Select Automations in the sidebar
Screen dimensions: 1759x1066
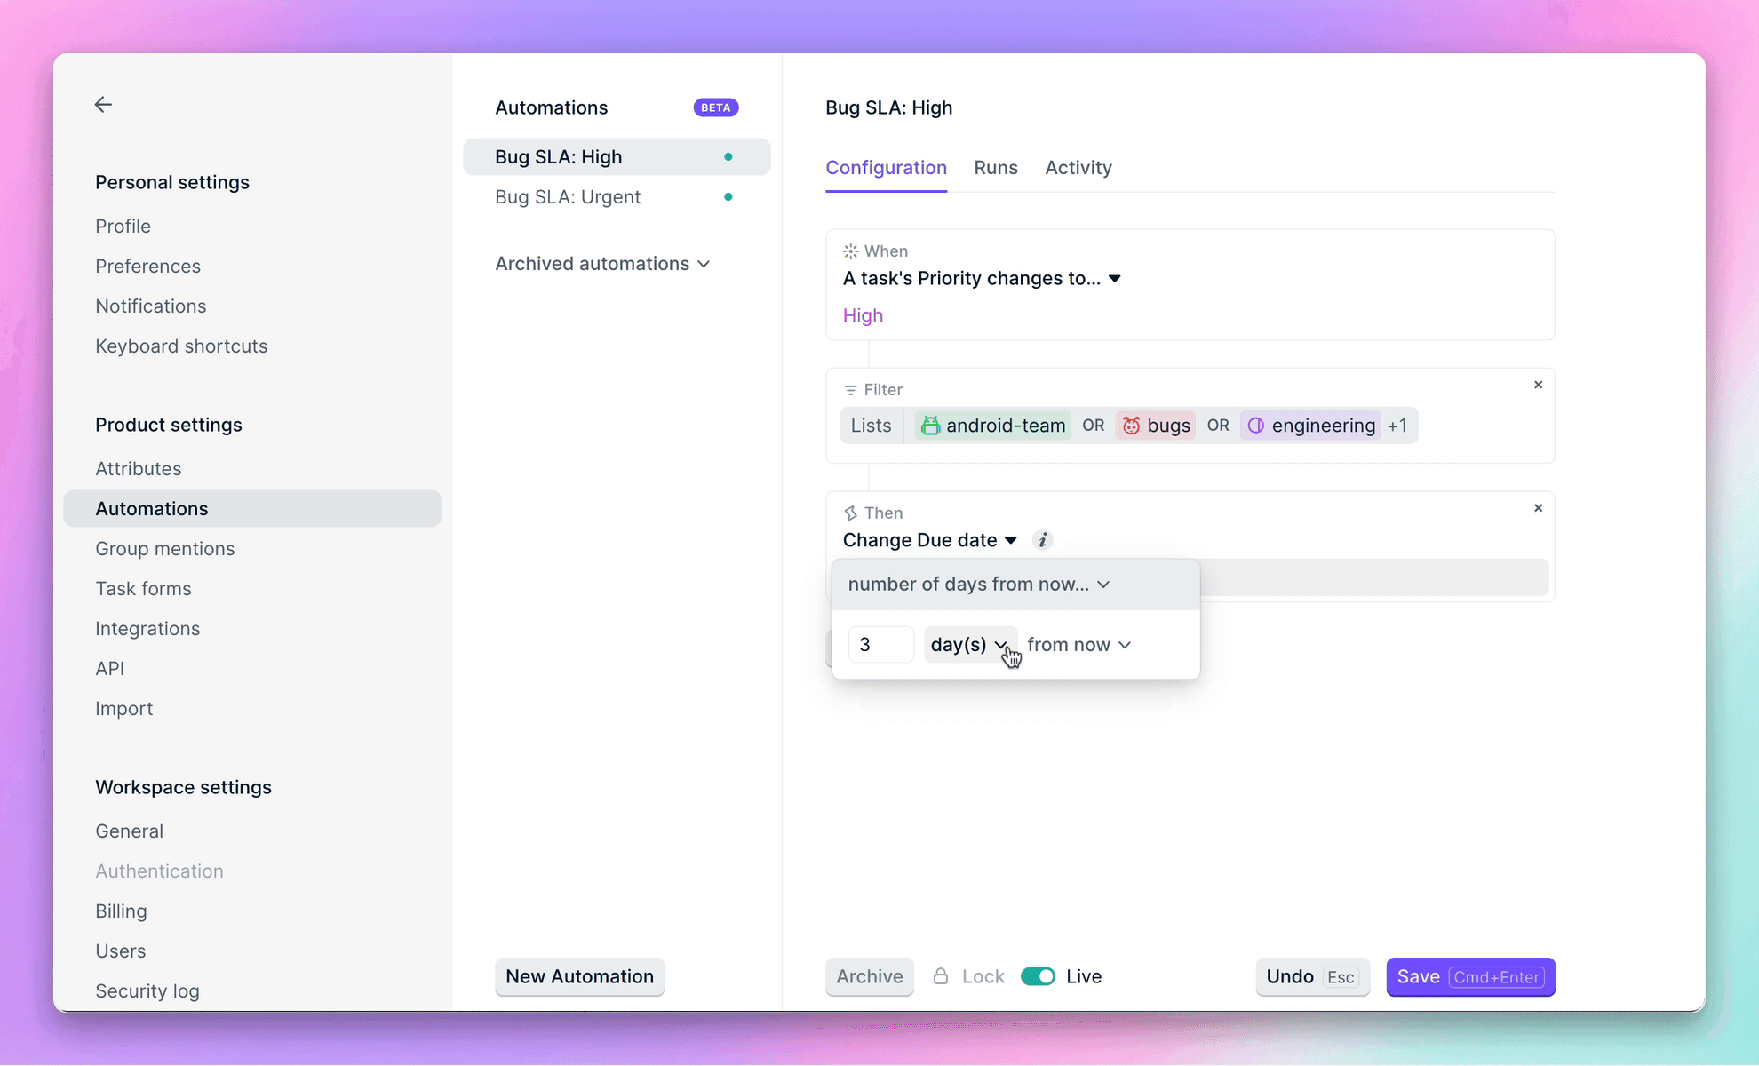[252, 509]
